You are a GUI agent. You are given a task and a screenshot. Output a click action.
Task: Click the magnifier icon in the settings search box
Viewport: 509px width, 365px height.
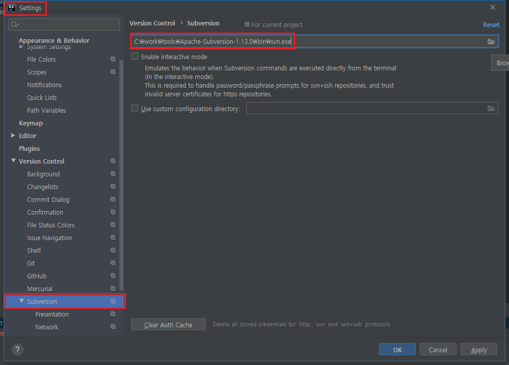click(14, 24)
